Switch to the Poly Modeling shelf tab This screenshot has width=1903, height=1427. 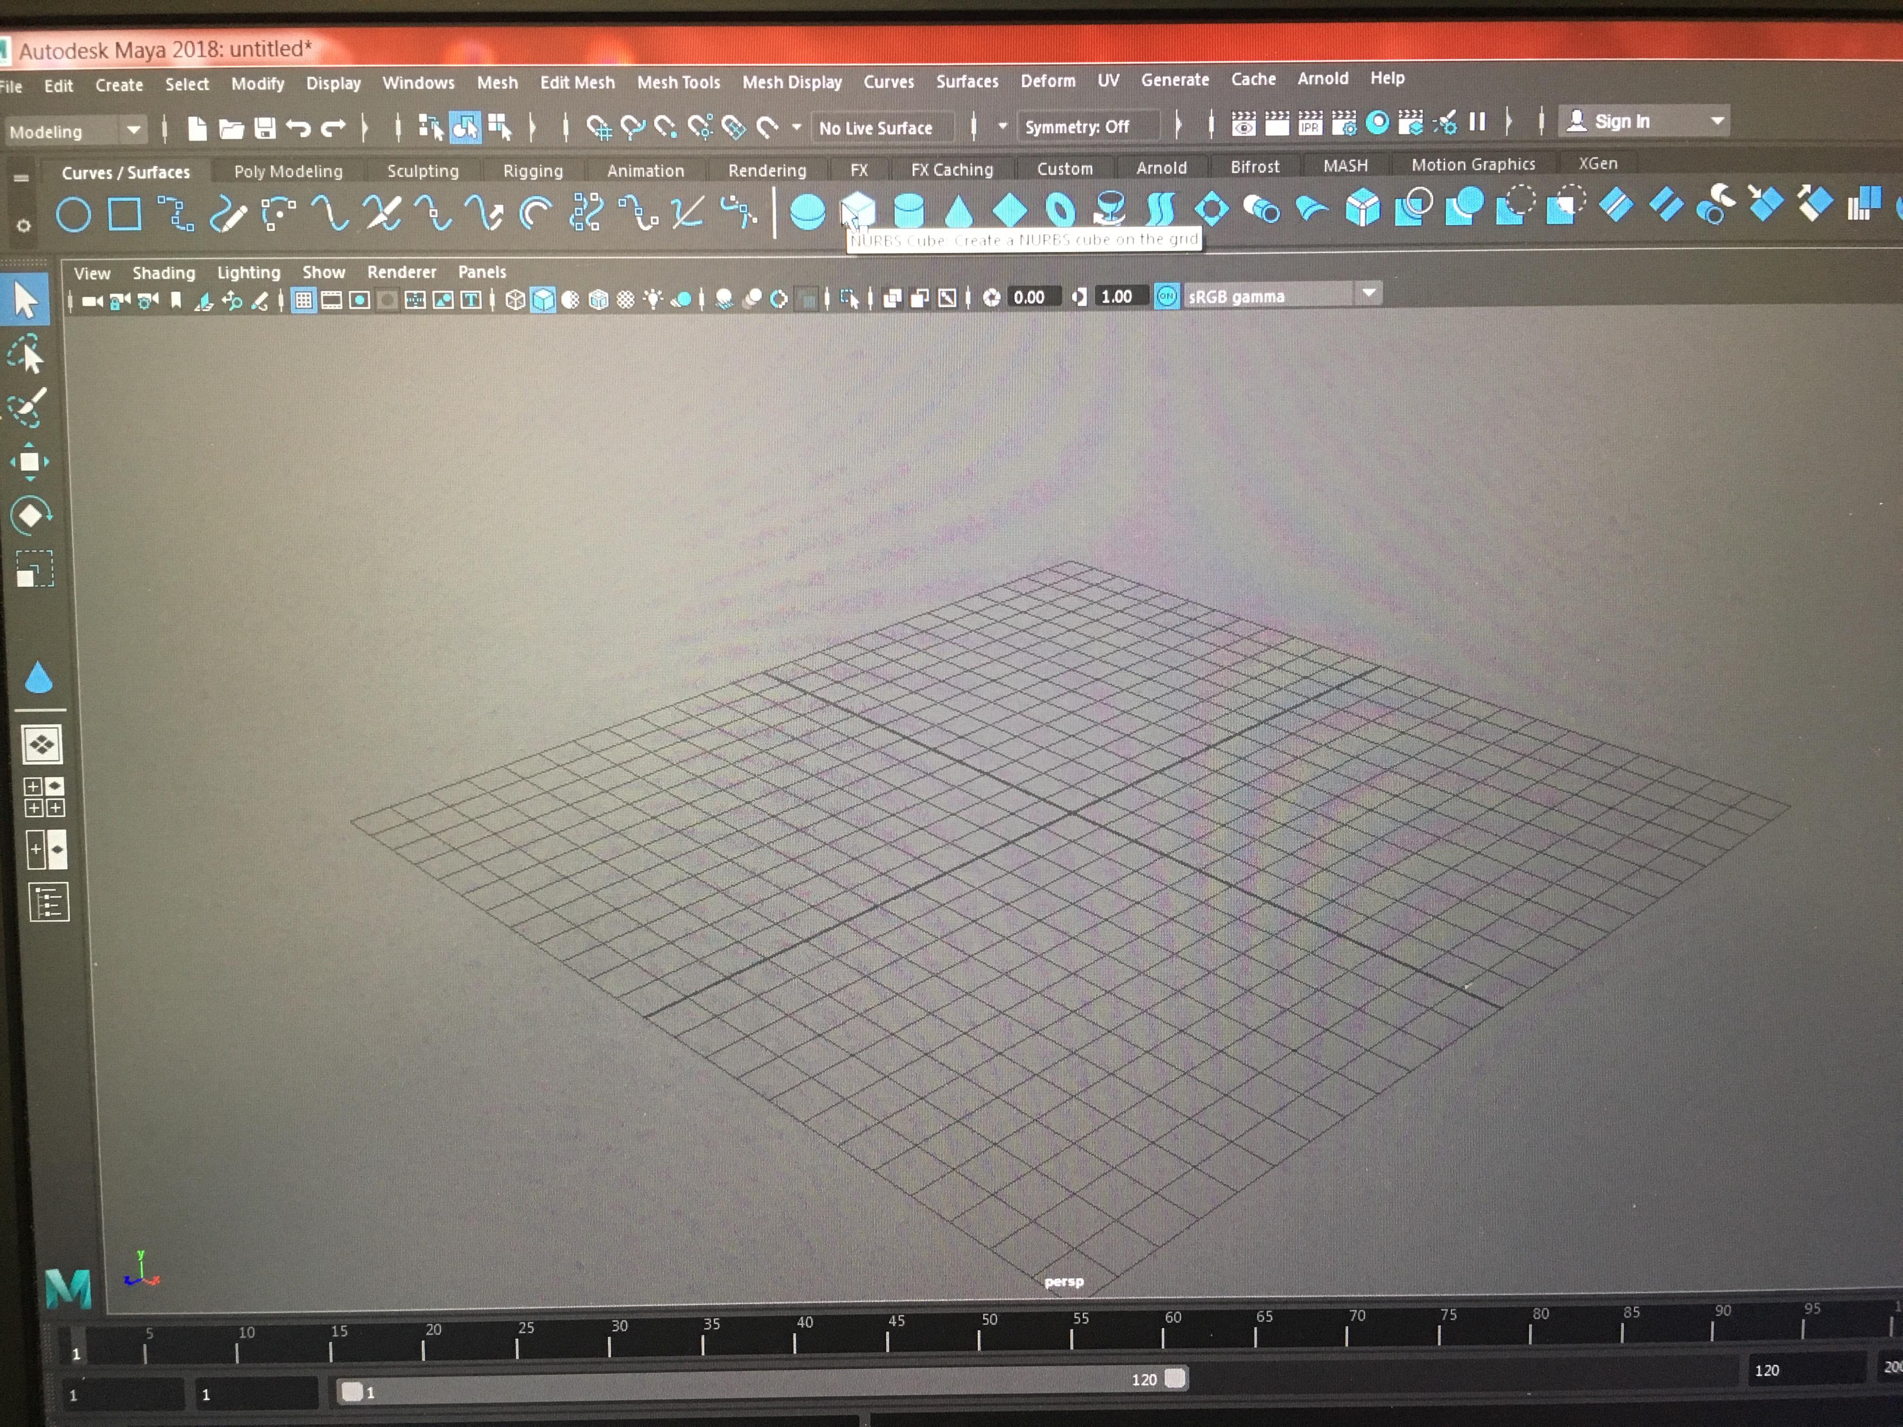click(x=287, y=170)
